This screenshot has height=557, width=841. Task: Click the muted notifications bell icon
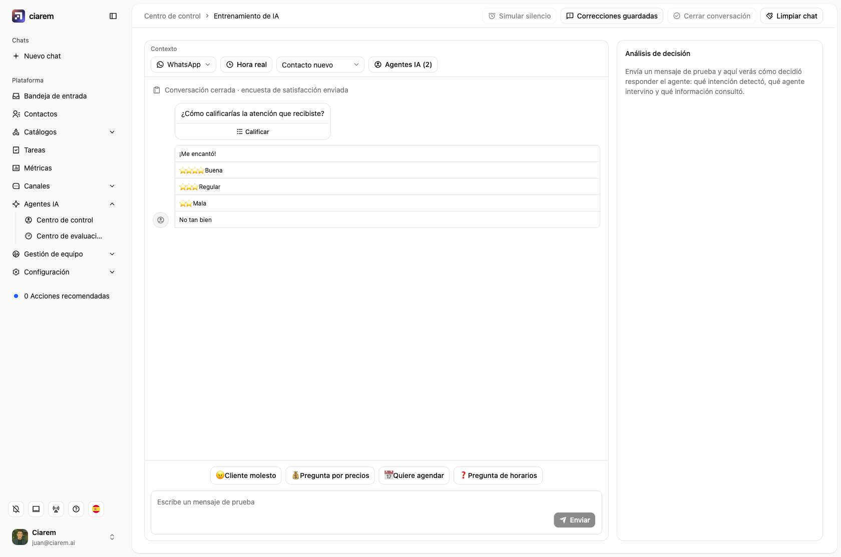(16, 509)
